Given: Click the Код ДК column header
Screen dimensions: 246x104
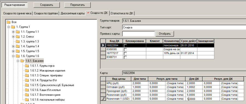Looking at the screenshot, I should pyautogui.click(x=115, y=41).
